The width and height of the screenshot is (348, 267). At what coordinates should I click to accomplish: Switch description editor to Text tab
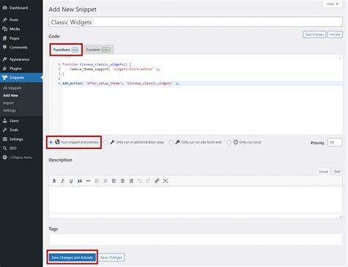[x=337, y=172]
